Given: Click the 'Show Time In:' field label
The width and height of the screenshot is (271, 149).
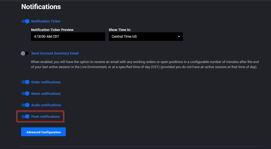Looking at the screenshot, I should click(x=120, y=30).
